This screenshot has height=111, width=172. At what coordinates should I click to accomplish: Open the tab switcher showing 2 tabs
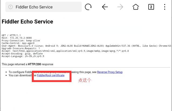click(151, 7)
